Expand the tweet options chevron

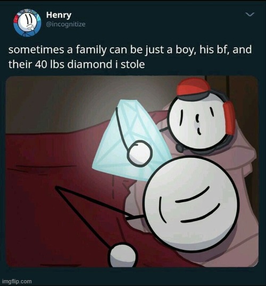(x=250, y=14)
